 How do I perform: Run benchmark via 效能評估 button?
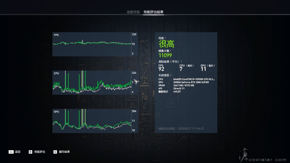40,152
